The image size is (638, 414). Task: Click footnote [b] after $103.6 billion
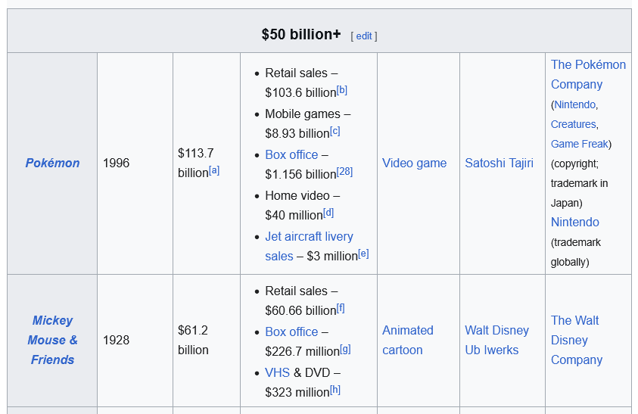(x=342, y=90)
